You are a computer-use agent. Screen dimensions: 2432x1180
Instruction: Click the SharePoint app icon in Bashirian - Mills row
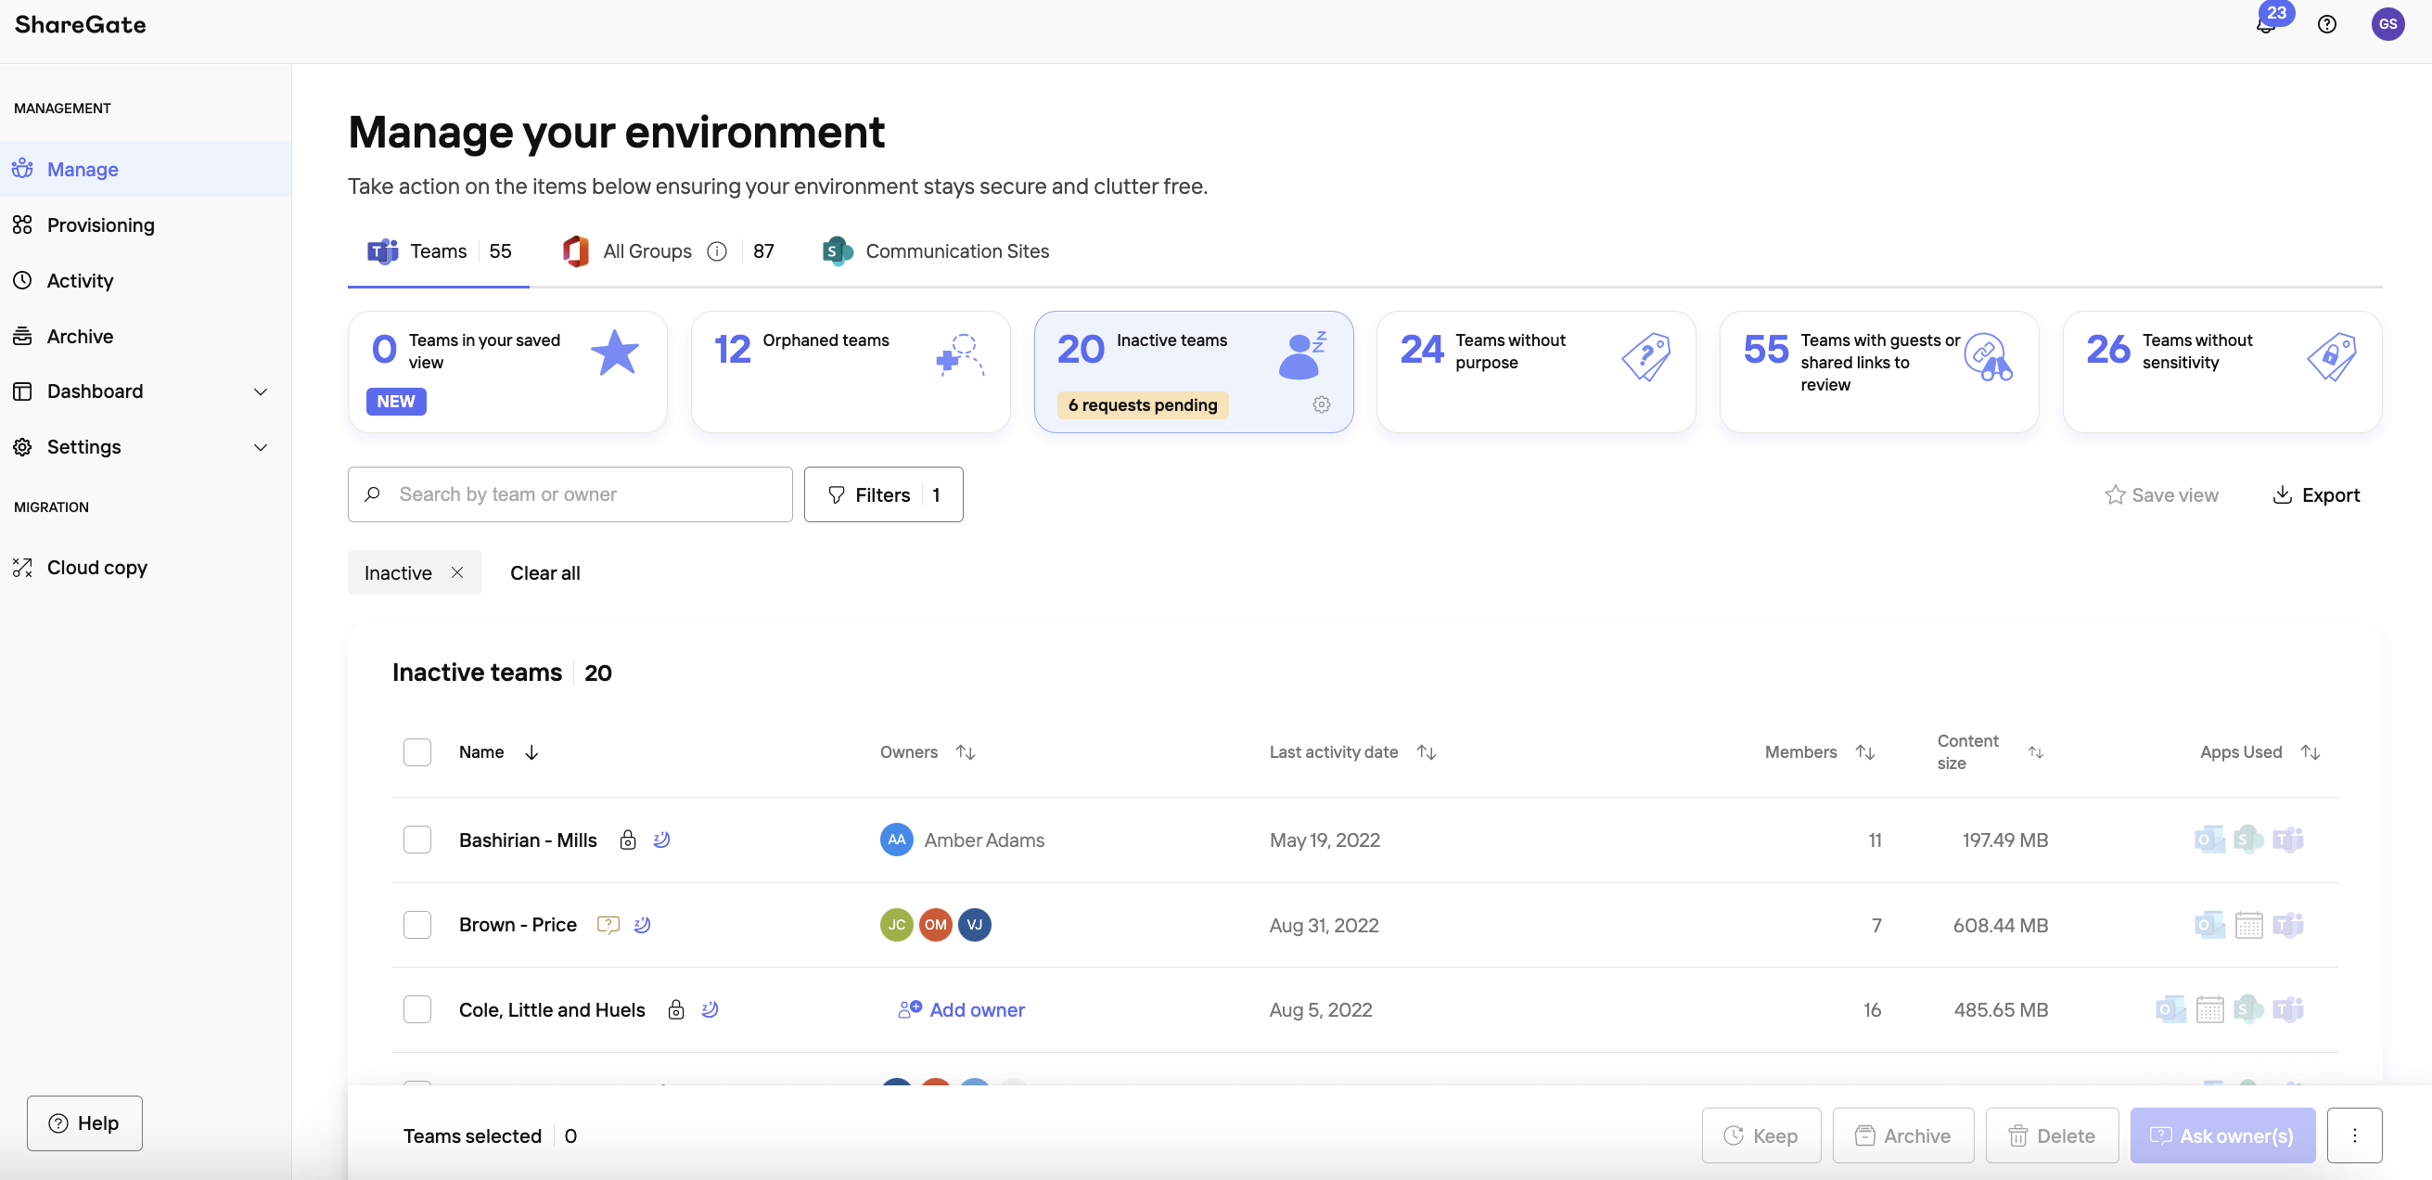pos(2249,840)
